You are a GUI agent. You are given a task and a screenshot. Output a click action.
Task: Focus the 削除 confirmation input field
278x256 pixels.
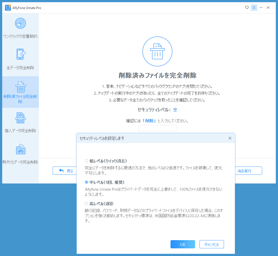(157, 128)
